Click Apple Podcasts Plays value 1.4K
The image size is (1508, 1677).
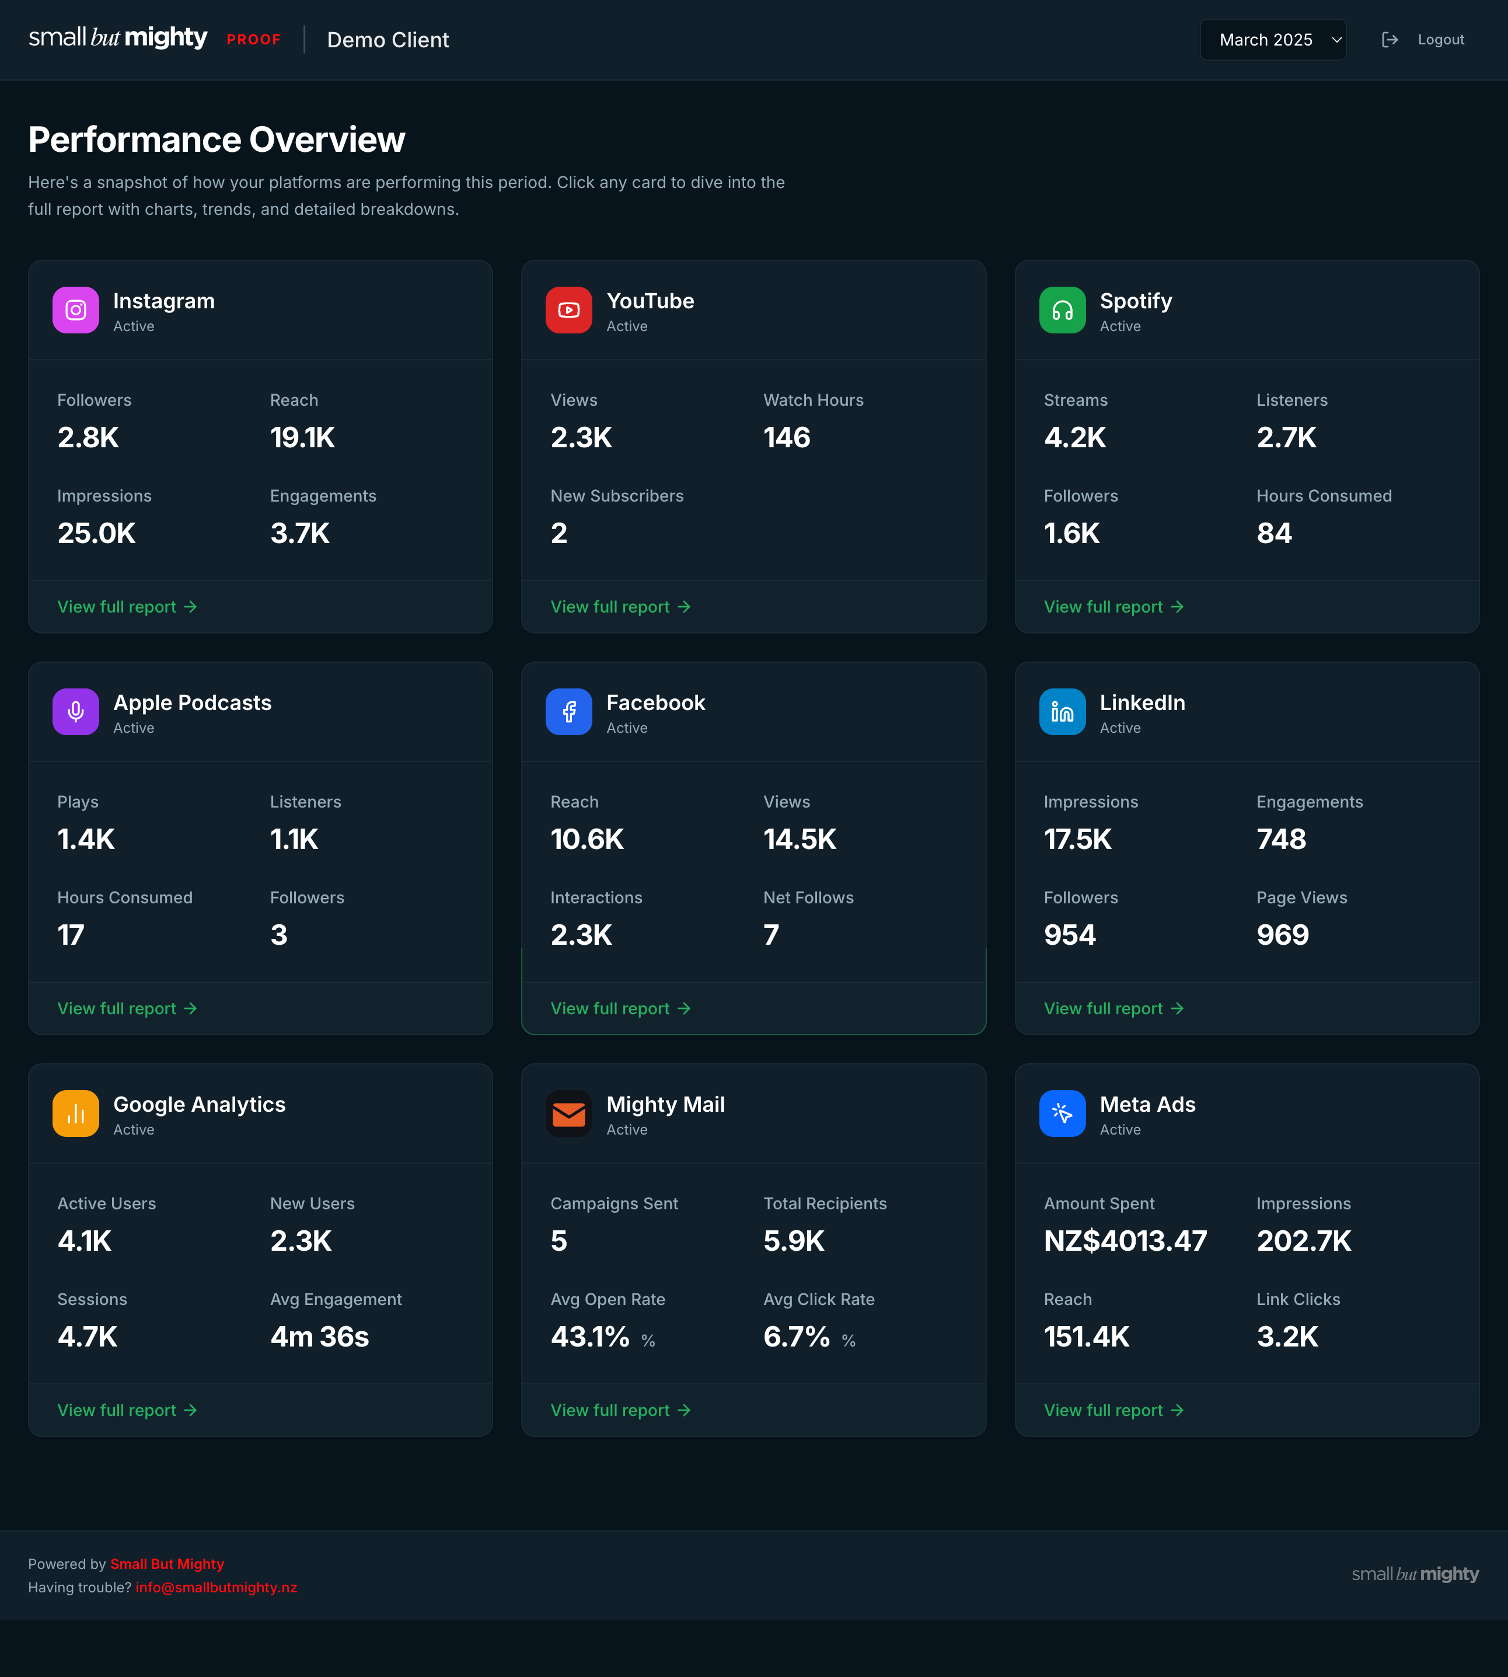[x=86, y=839]
